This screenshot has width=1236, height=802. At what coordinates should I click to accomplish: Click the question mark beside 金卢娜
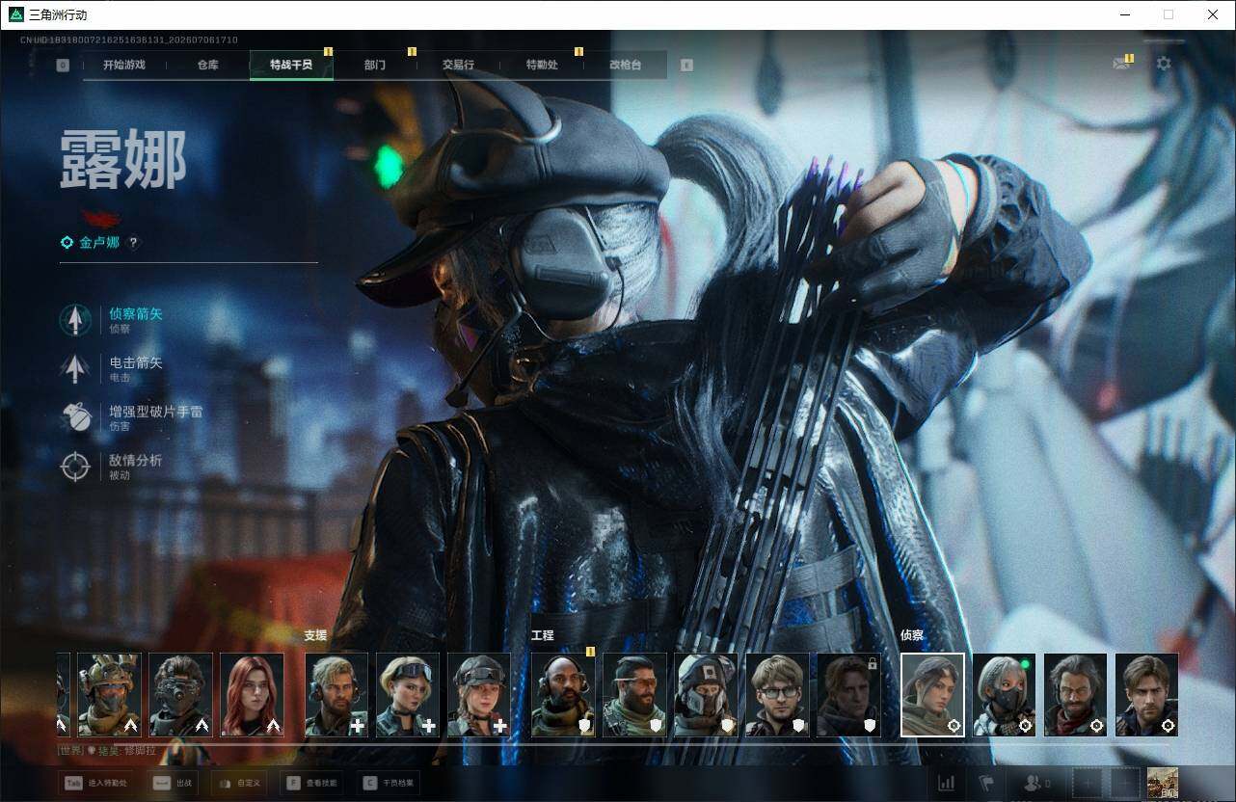click(x=133, y=243)
